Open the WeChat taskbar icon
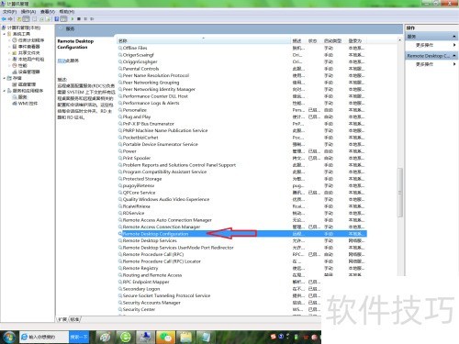Image resolution: width=459 pixels, height=344 pixels. tap(165, 337)
